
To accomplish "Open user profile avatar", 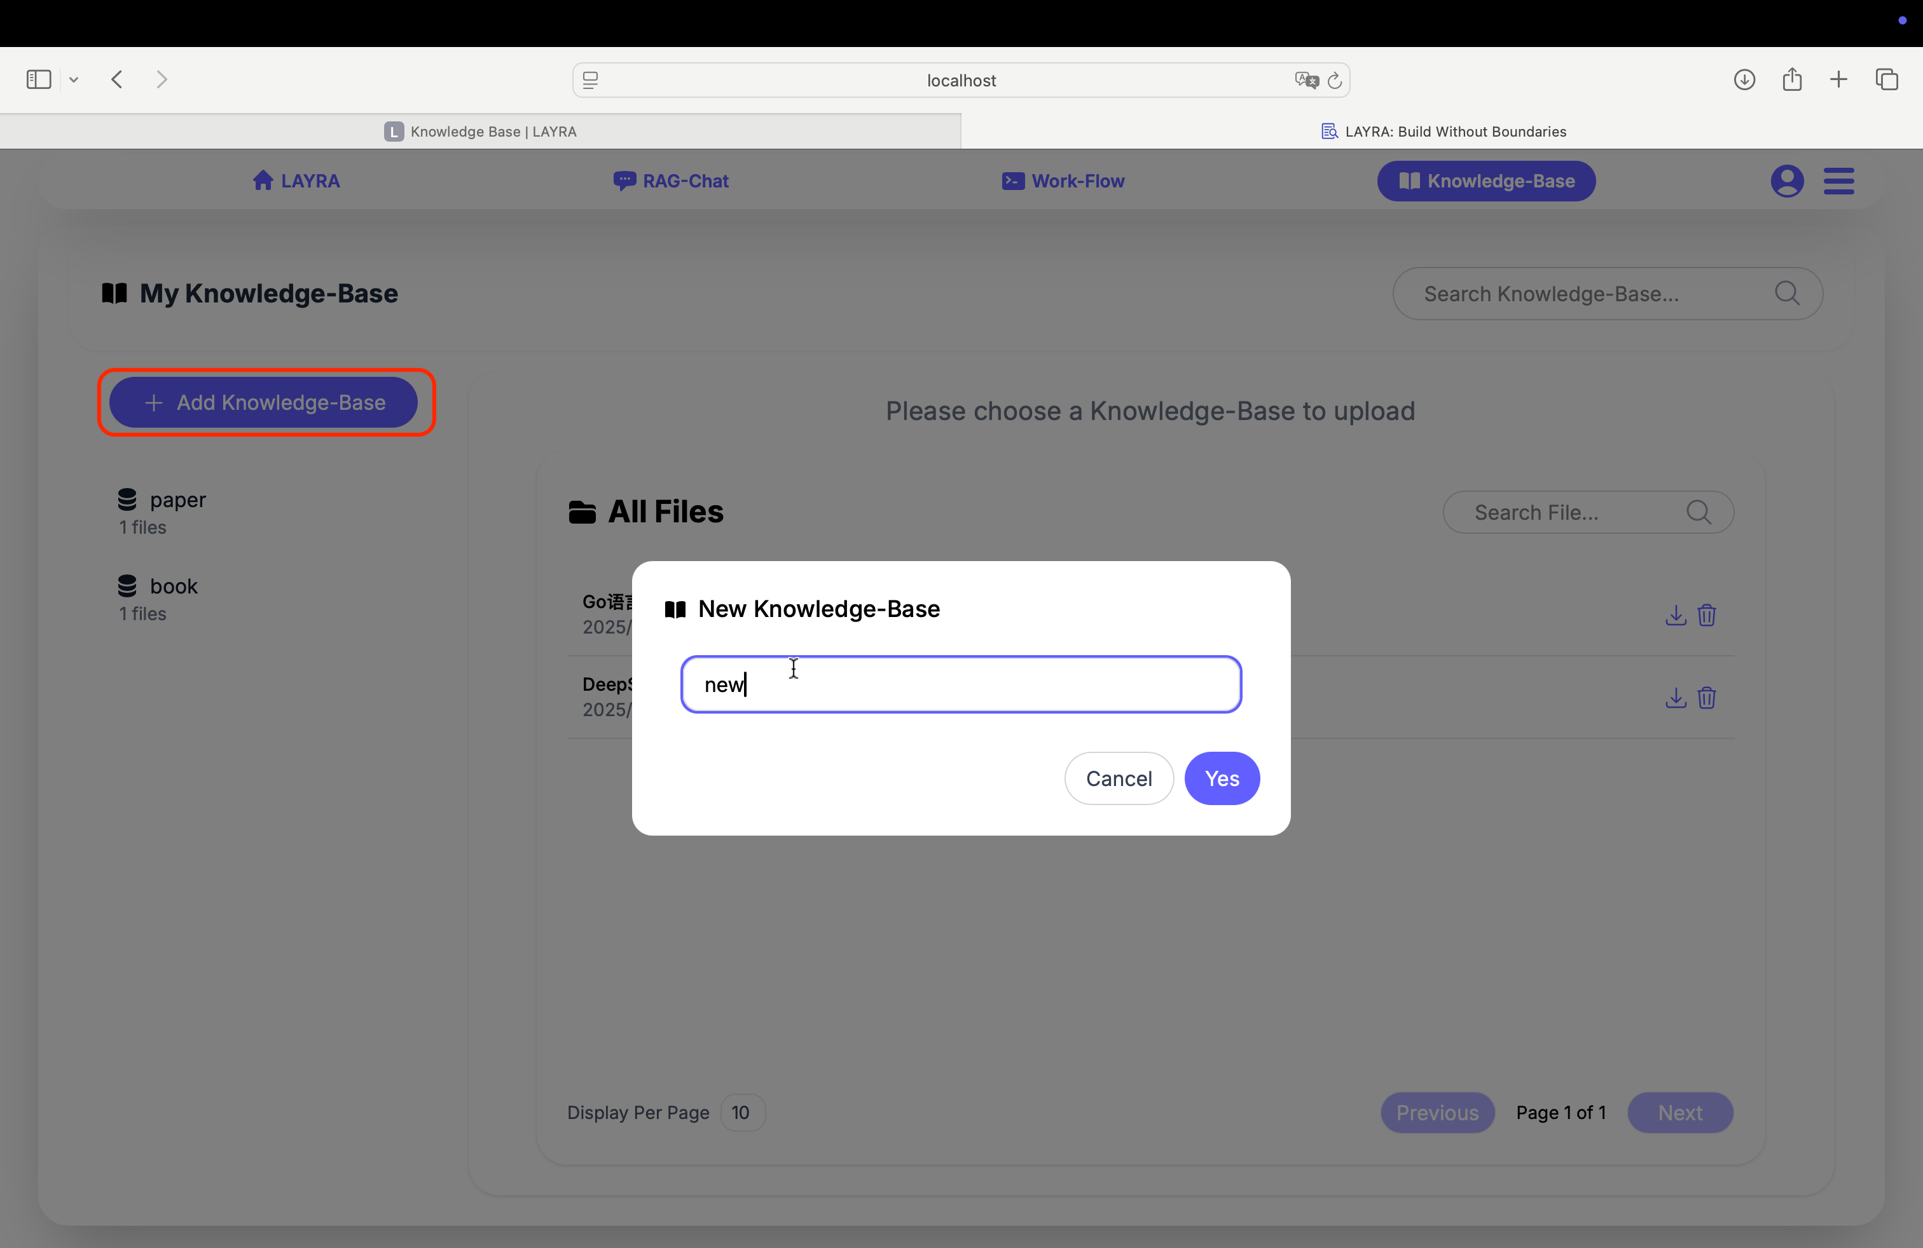I will pos(1786,181).
